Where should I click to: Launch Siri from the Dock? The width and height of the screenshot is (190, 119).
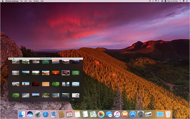(30, 114)
